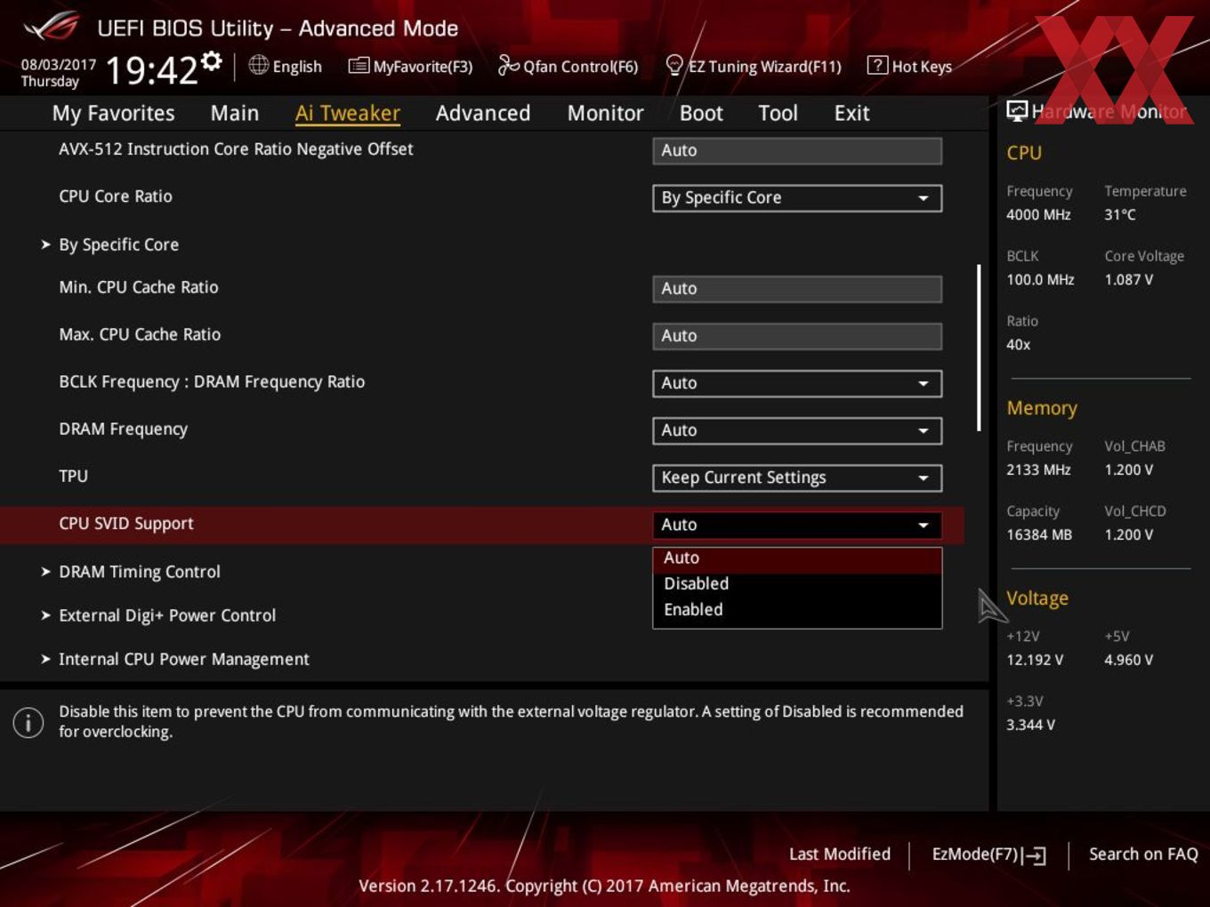The image size is (1210, 907).
Task: Click the ROG logo icon
Action: tap(50, 27)
